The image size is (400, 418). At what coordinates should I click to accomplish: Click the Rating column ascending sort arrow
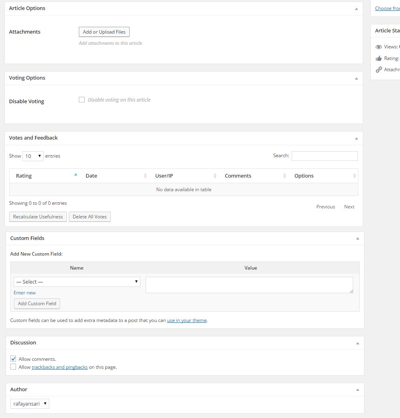tap(76, 175)
